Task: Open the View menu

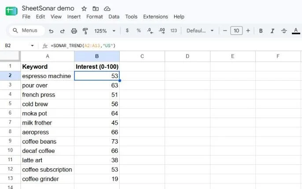Action: coord(56,17)
